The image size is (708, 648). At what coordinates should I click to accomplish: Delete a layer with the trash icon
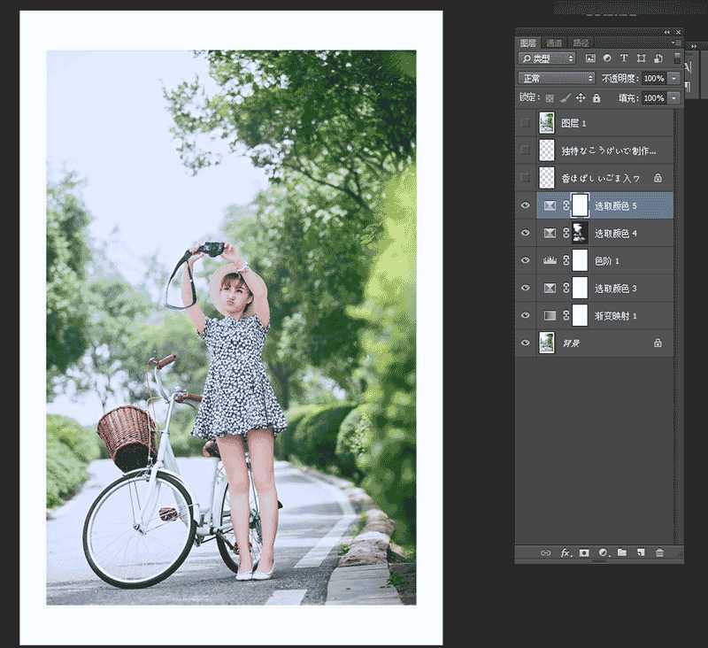[659, 552]
